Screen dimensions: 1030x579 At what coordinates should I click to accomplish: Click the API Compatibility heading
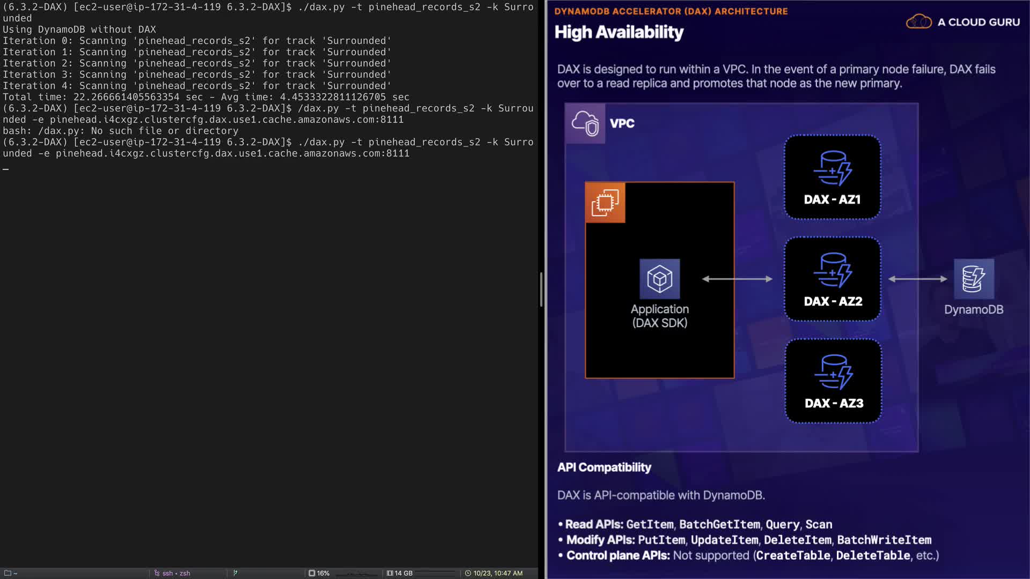click(604, 467)
